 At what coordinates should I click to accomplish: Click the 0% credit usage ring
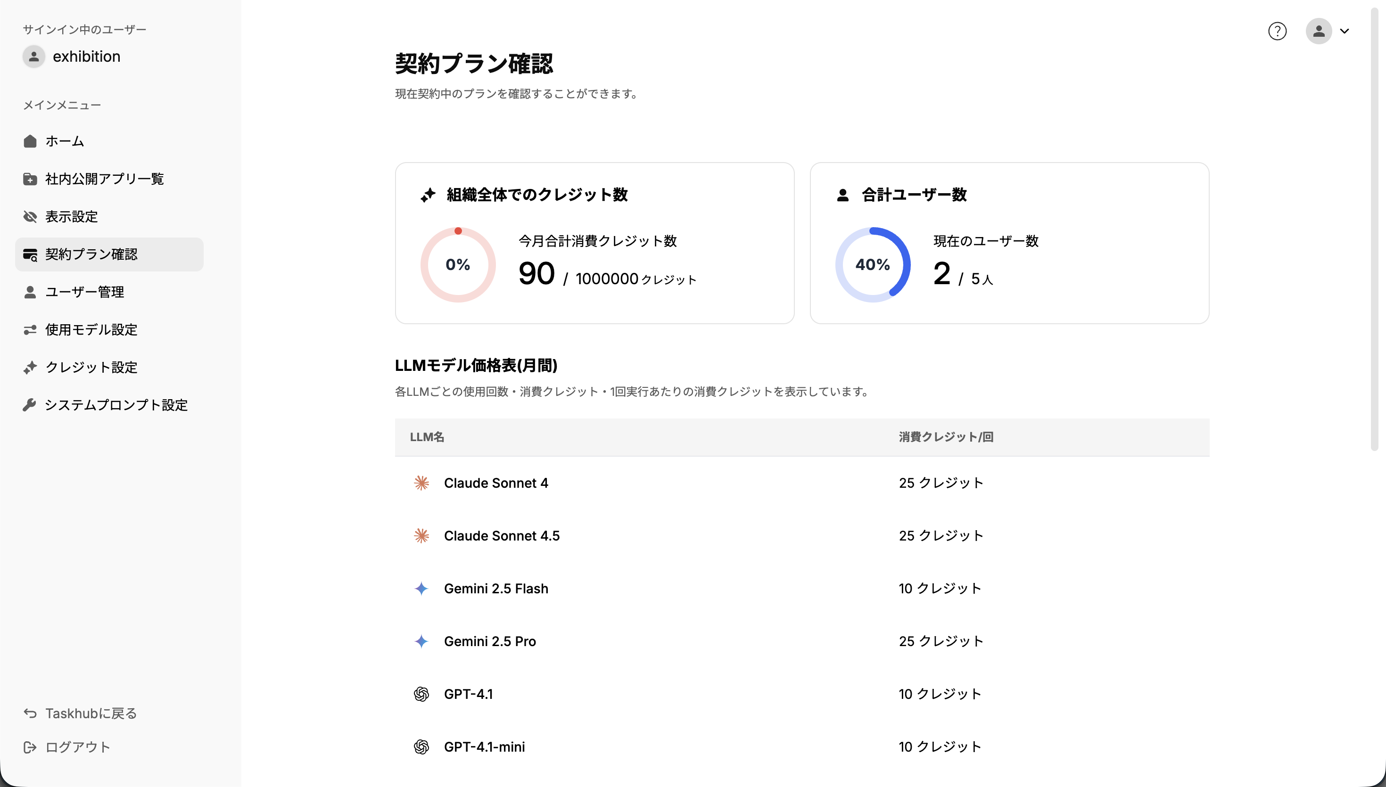(458, 264)
